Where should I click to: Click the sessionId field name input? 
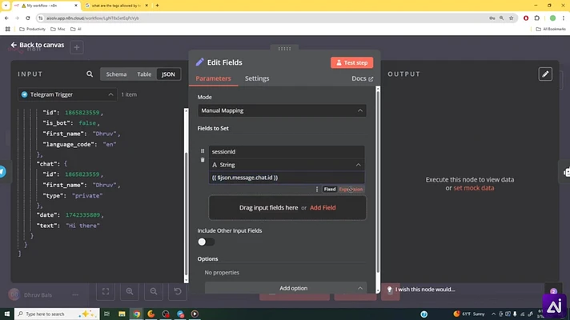pos(287,151)
